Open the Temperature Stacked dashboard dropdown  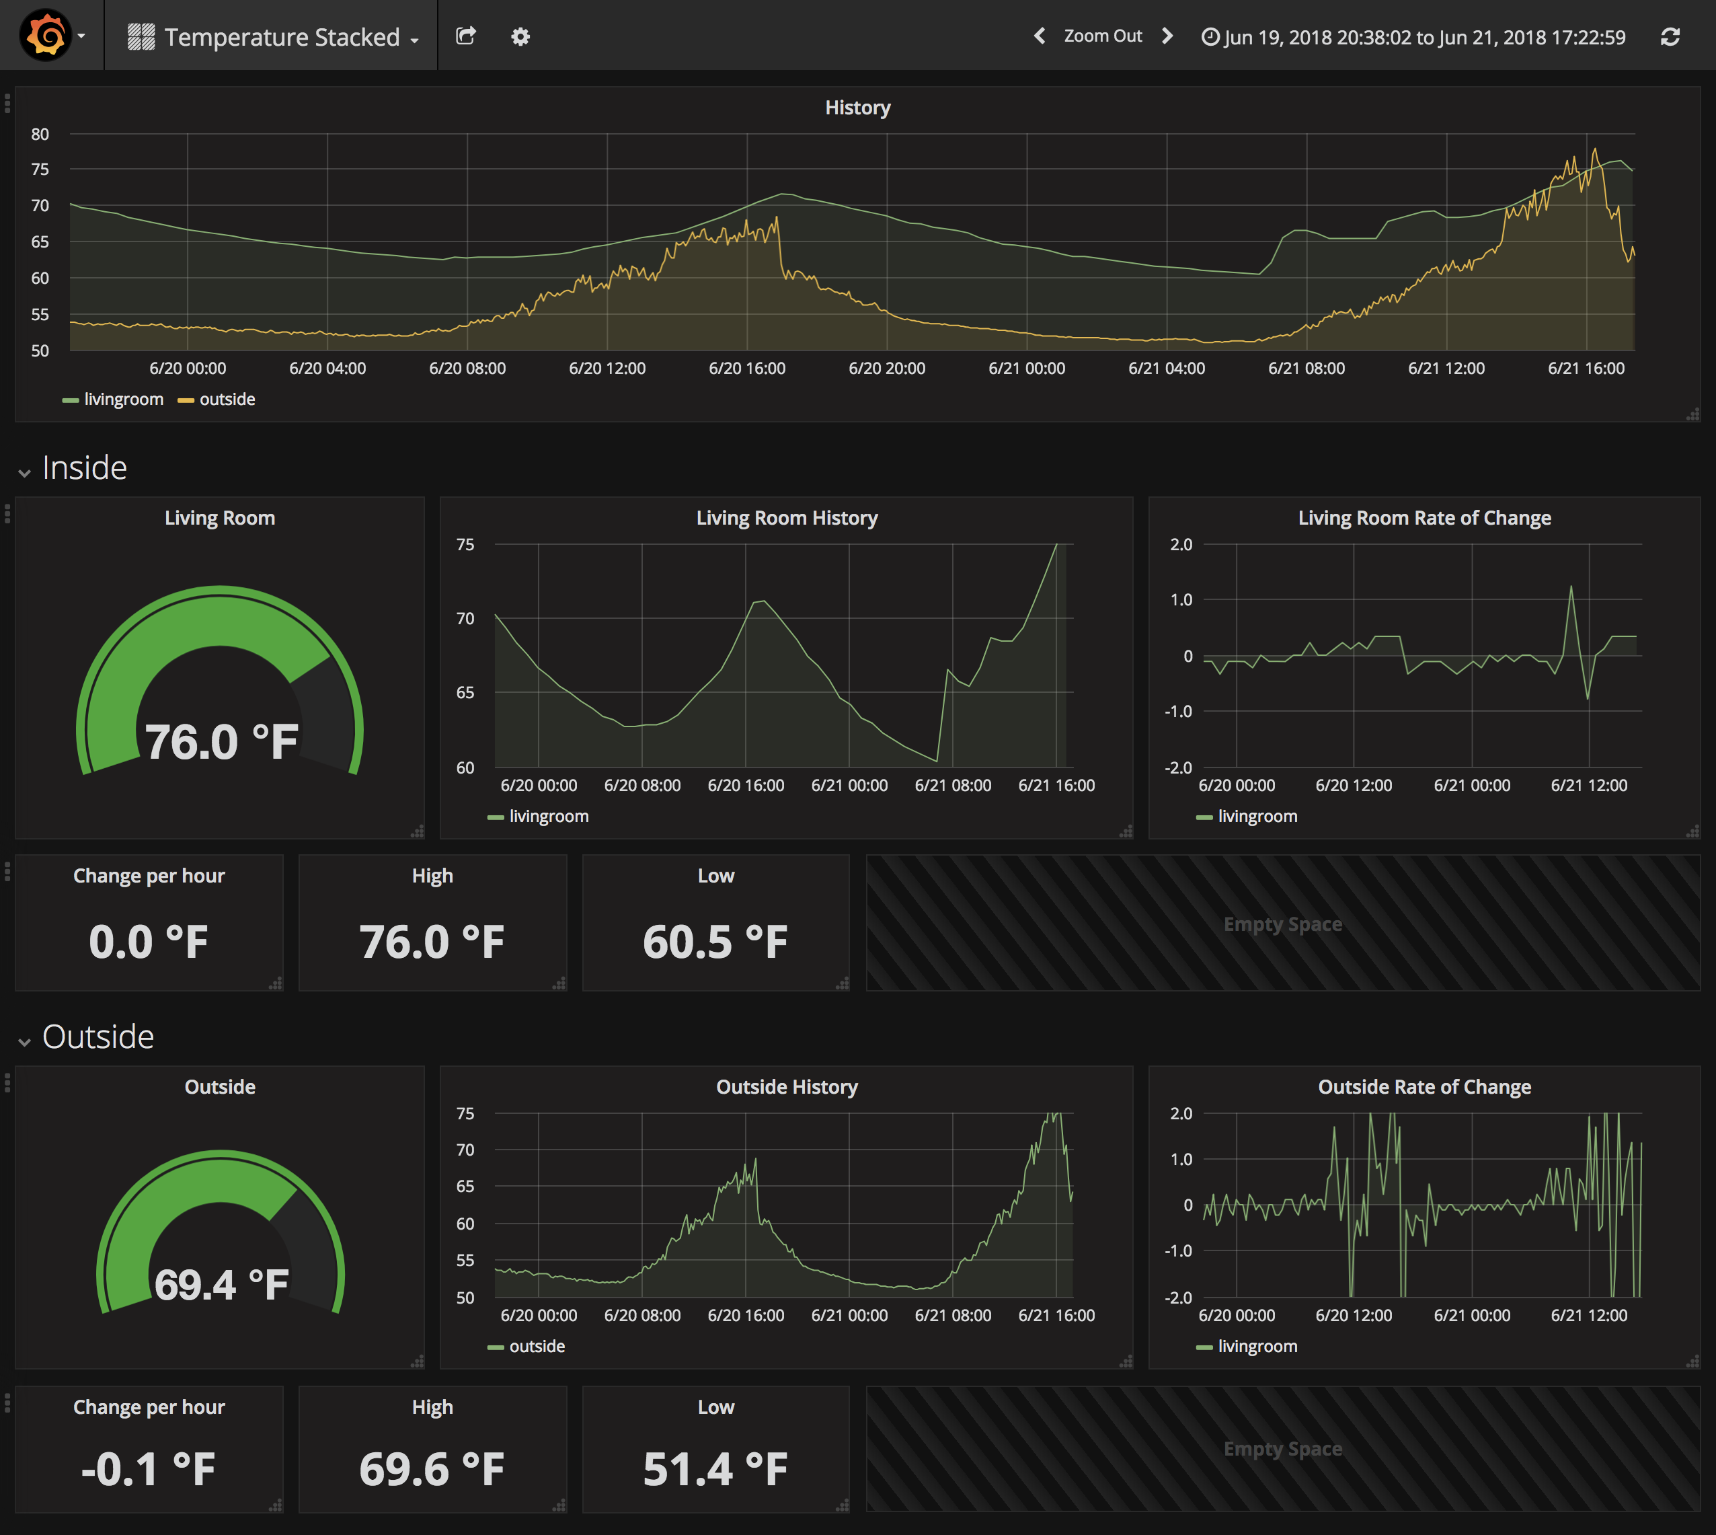click(x=282, y=37)
